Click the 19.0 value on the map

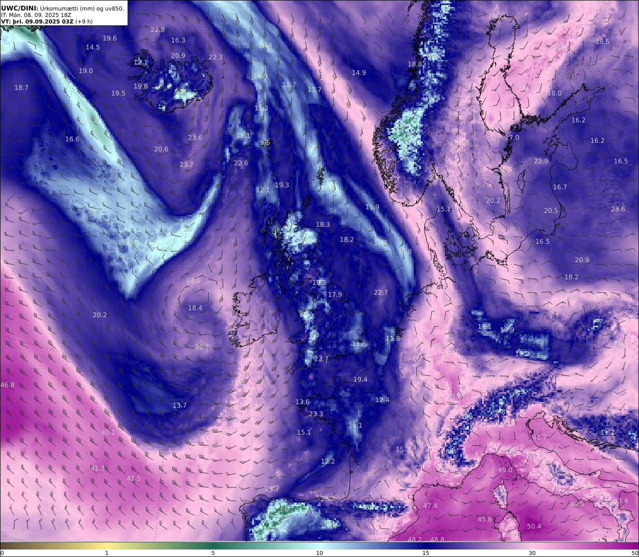(x=86, y=70)
